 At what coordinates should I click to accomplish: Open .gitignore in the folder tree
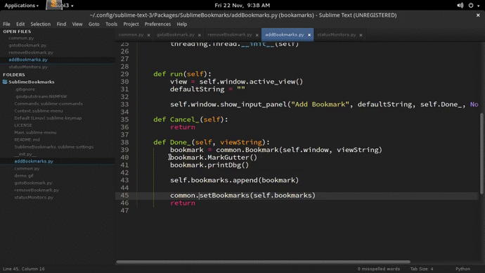click(25, 89)
